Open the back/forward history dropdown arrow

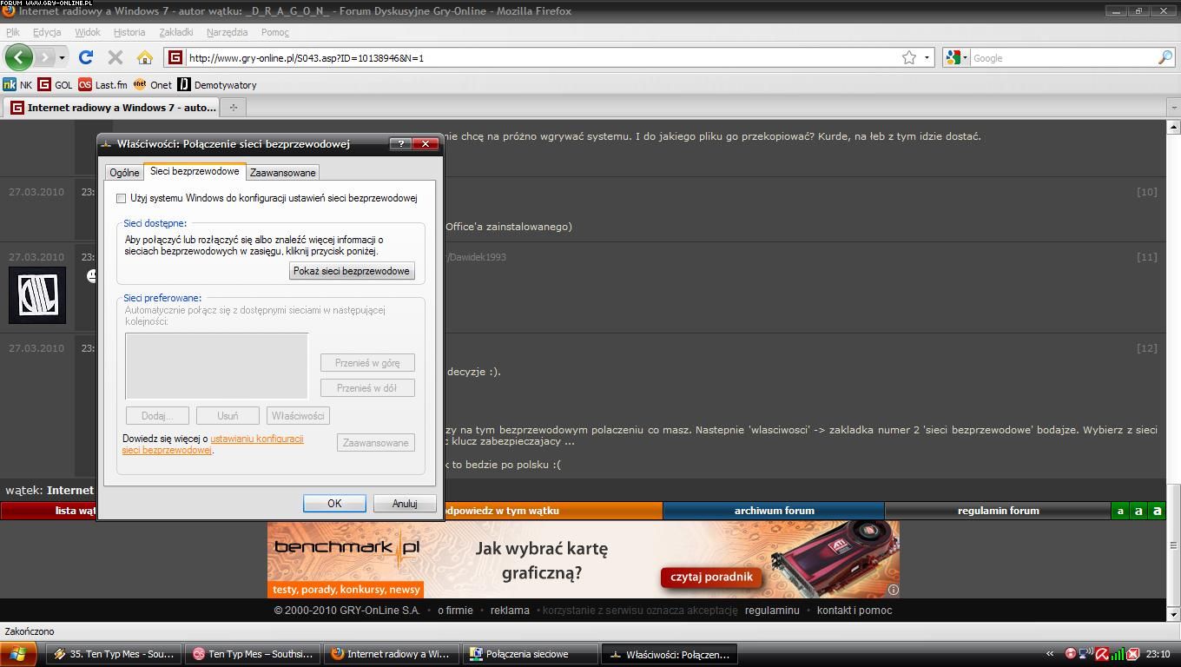(62, 58)
